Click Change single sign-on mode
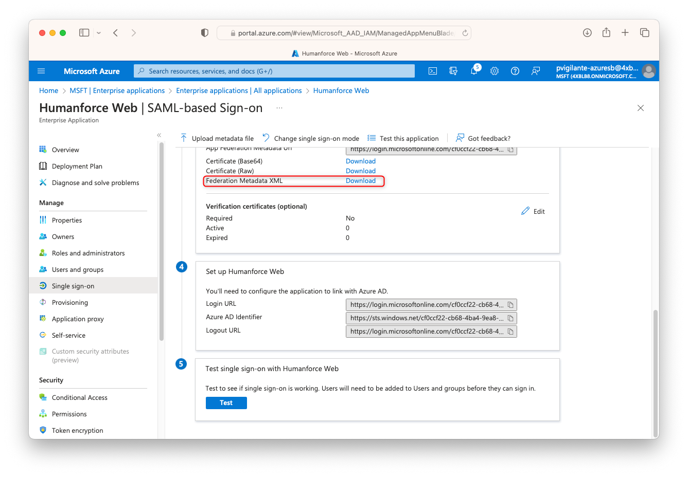This screenshot has height=477, width=688. pyautogui.click(x=311, y=138)
